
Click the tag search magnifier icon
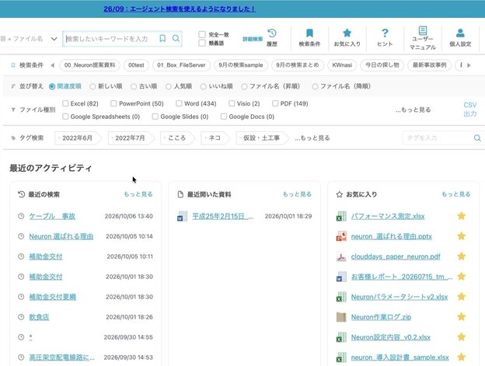coord(477,138)
